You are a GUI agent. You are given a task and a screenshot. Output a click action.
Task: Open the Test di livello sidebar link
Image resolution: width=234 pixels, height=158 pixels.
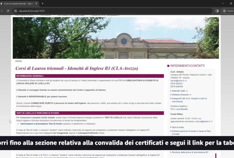pyautogui.click(x=178, y=127)
